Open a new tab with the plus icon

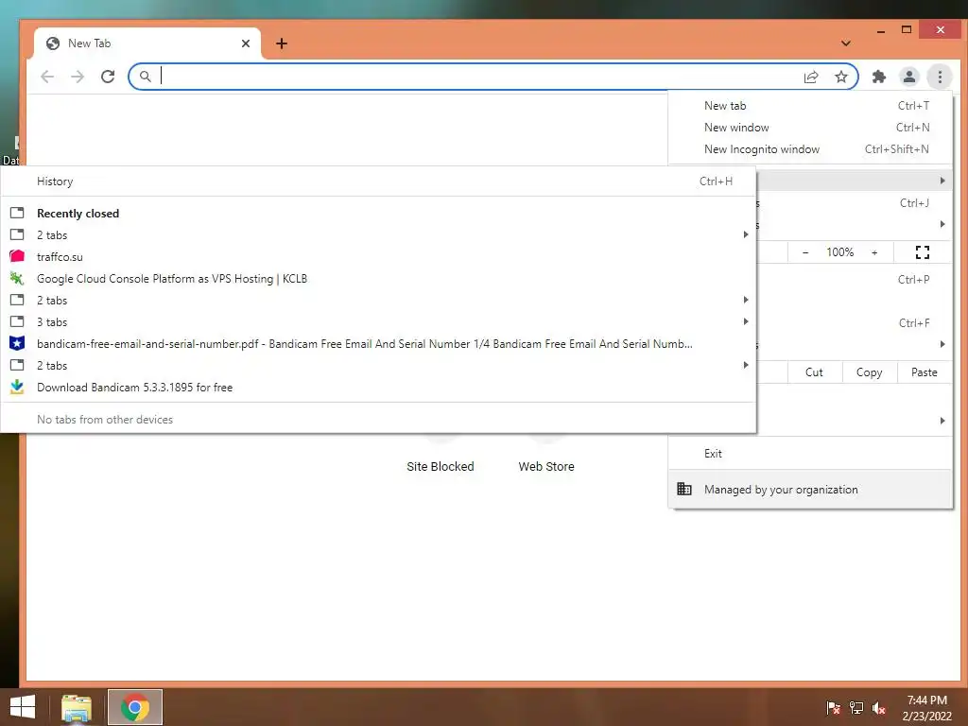click(282, 43)
